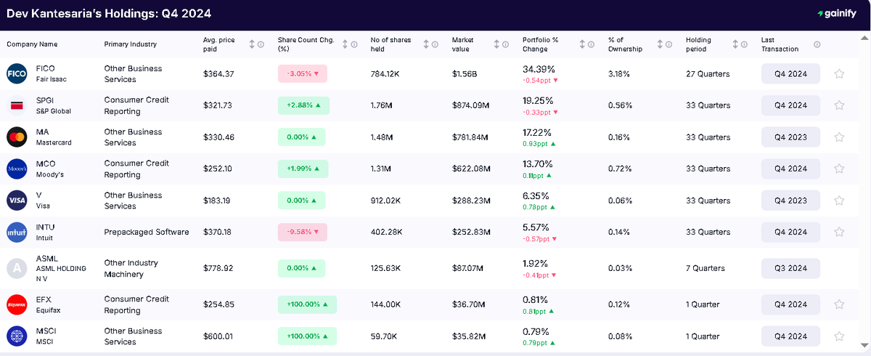Open SPGI last transaction Q4 2024 button

(x=790, y=105)
